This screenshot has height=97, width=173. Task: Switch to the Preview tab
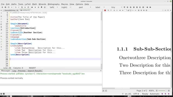pyautogui.click(x=22, y=71)
